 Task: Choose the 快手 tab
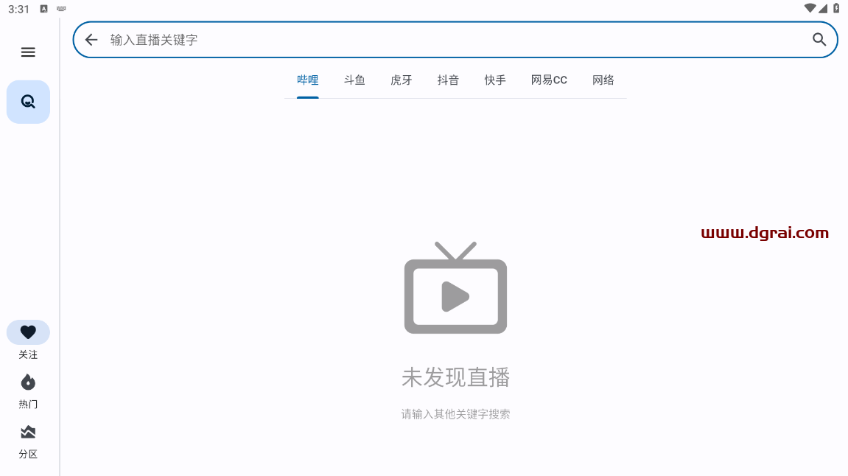[x=495, y=80]
